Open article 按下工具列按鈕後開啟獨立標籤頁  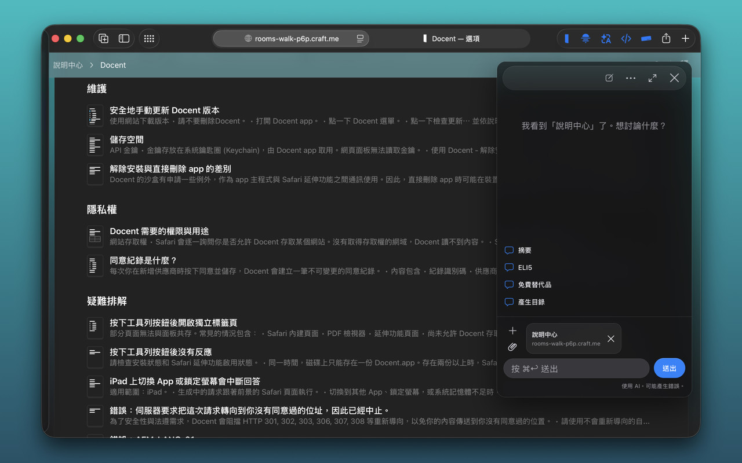point(173,322)
